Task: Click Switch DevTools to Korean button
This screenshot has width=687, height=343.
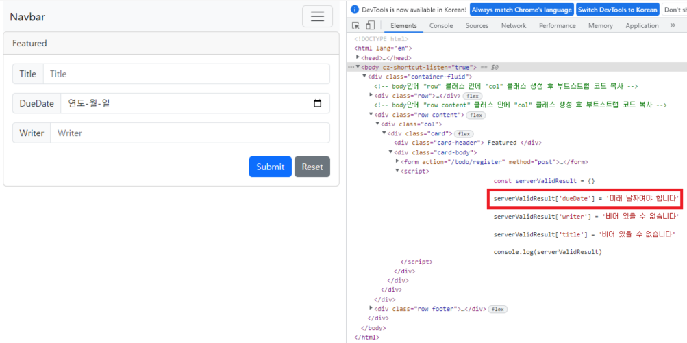Action: 618,10
